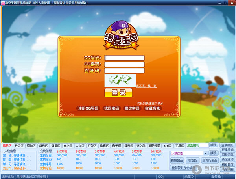The height and width of the screenshot is (179, 236).
Task: Click the 找回密码 button
Action: click(111, 108)
